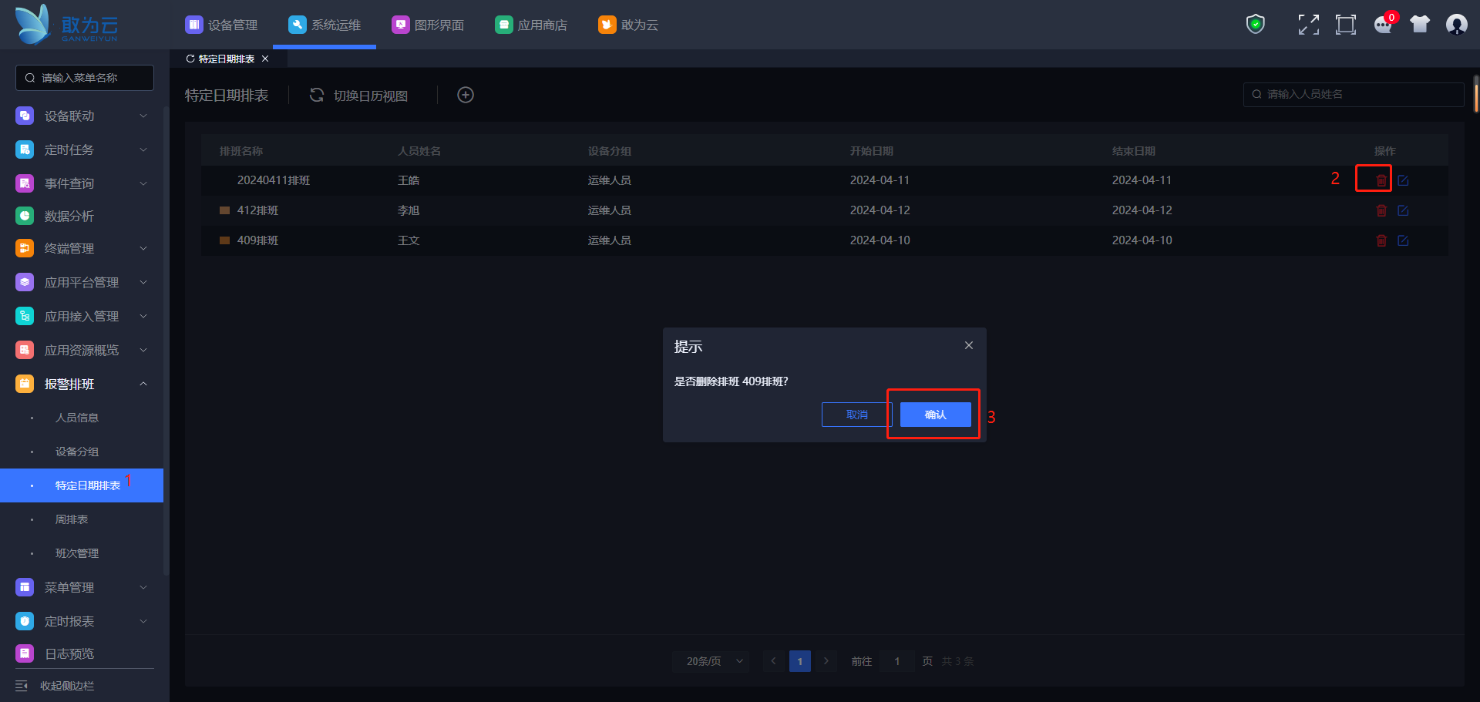Go to pagination page 1
The height and width of the screenshot is (702, 1480).
(800, 661)
